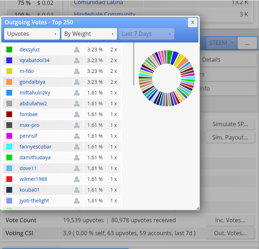Select the profile icon beside damithudaya

77,157
